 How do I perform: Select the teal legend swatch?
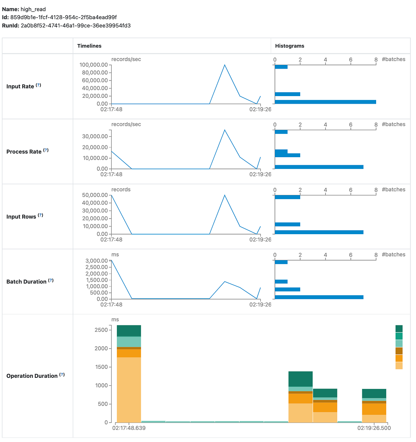[x=399, y=336]
